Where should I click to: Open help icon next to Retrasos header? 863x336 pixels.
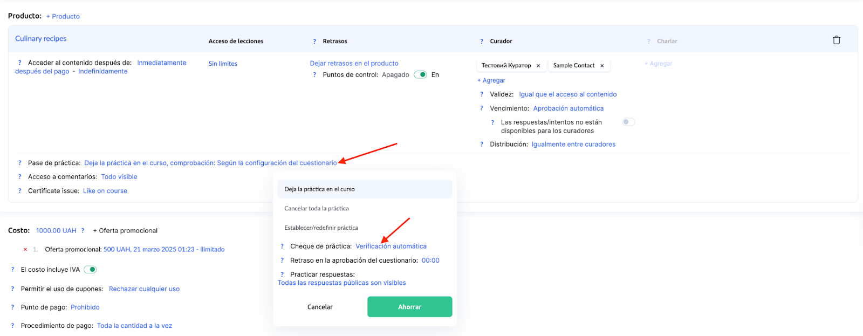click(314, 42)
